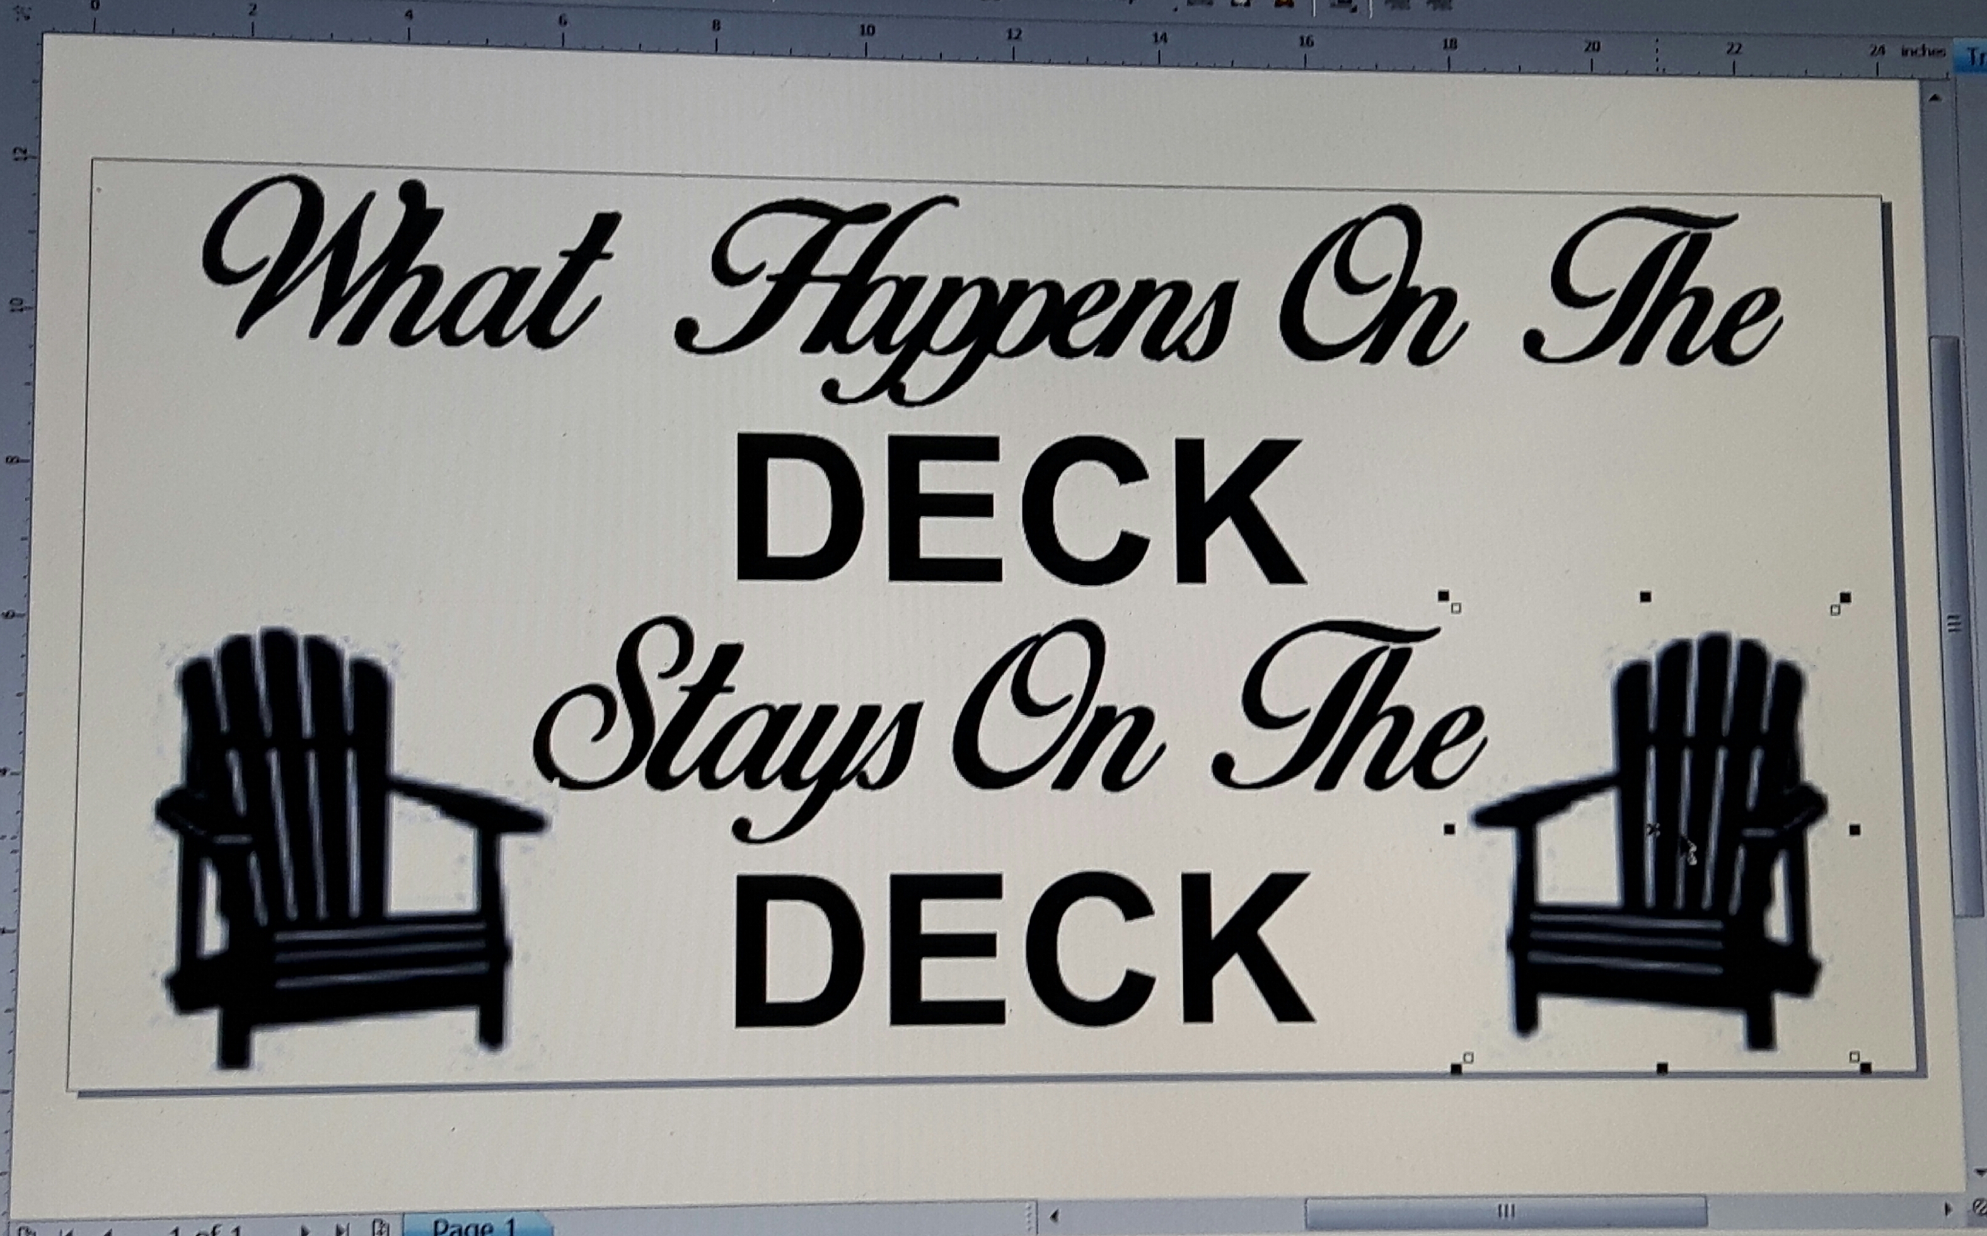The image size is (1987, 1236).
Task: Click the top-center selection handle of the right chair
Action: [1646, 598]
